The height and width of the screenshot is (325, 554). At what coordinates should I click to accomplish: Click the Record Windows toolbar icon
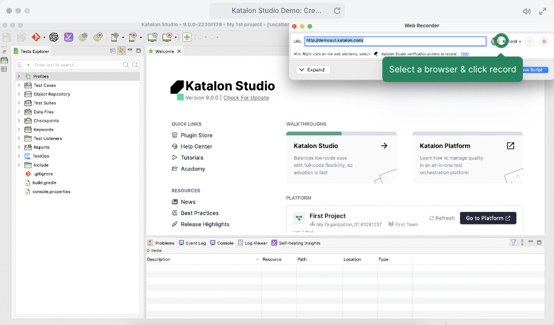[x=167, y=37]
